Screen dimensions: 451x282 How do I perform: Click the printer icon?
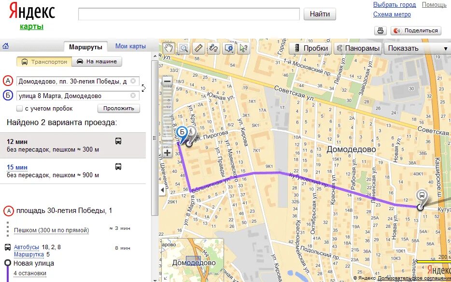(381, 30)
